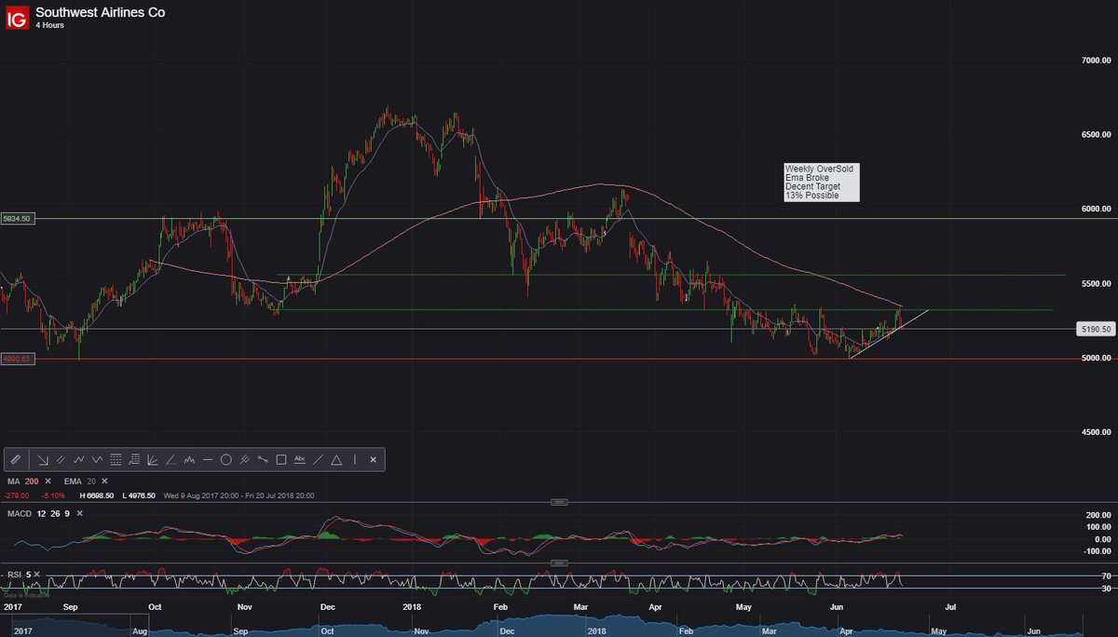Select the diagonal trendline tool

point(318,460)
